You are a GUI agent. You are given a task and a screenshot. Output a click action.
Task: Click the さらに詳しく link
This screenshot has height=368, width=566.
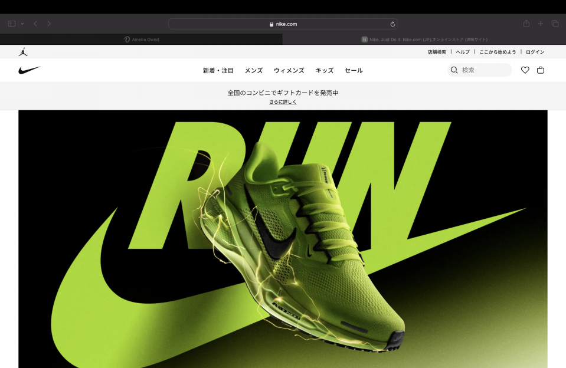pyautogui.click(x=283, y=102)
